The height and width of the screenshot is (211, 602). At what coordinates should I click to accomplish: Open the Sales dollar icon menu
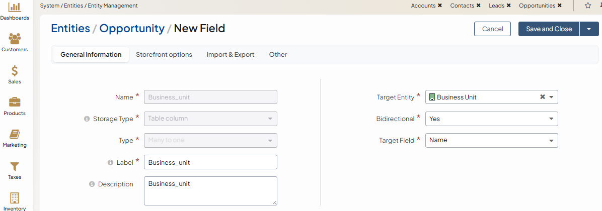pos(15,71)
